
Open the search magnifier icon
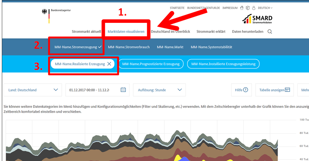pos(270,32)
